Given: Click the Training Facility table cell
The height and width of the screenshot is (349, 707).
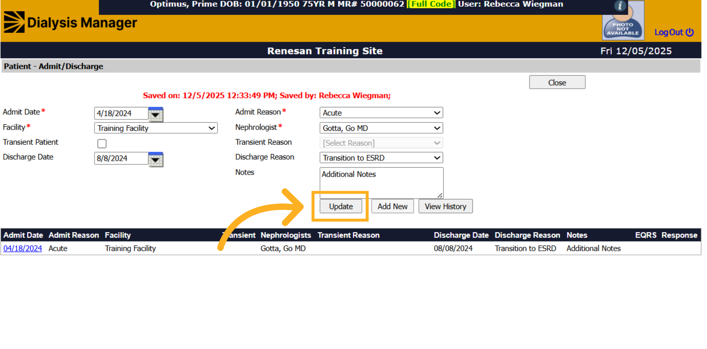Looking at the screenshot, I should tap(131, 248).
